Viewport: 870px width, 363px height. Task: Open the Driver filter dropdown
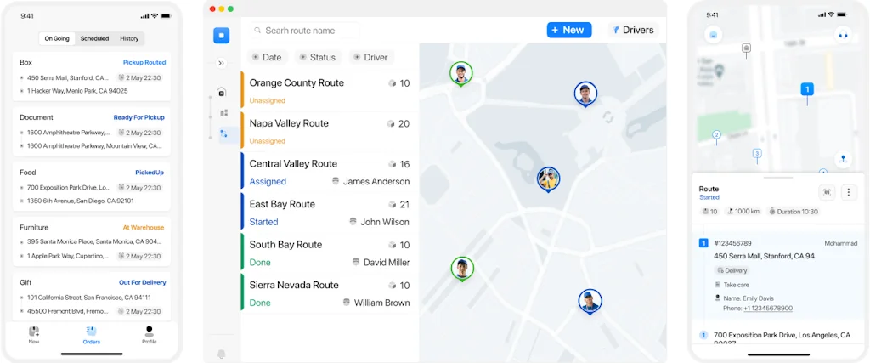point(371,57)
